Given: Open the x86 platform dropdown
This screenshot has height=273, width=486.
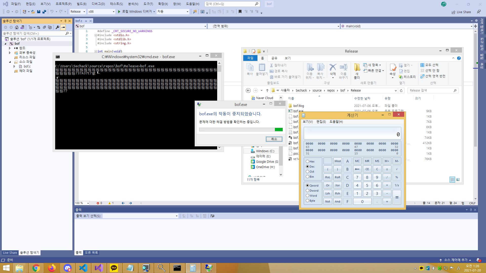Looking at the screenshot, I should click(x=101, y=12).
